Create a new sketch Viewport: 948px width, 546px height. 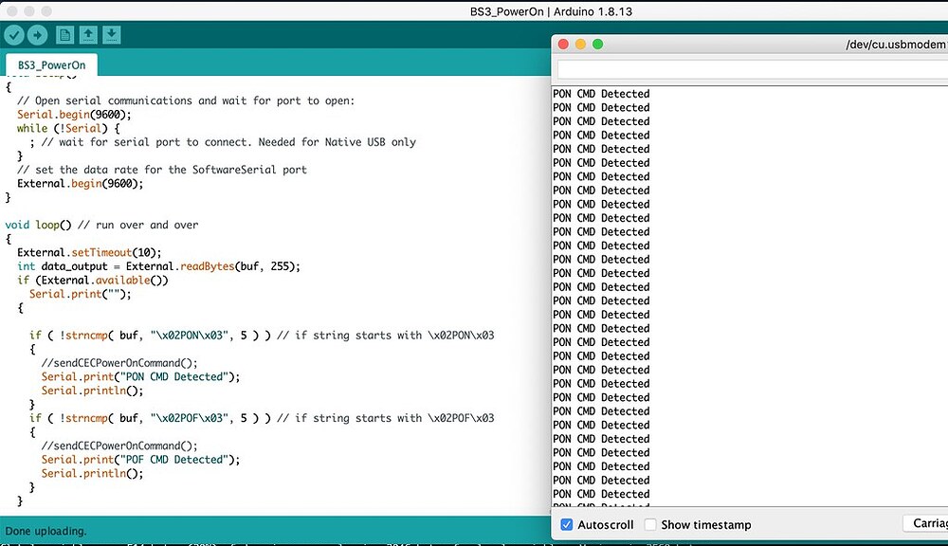(x=63, y=34)
